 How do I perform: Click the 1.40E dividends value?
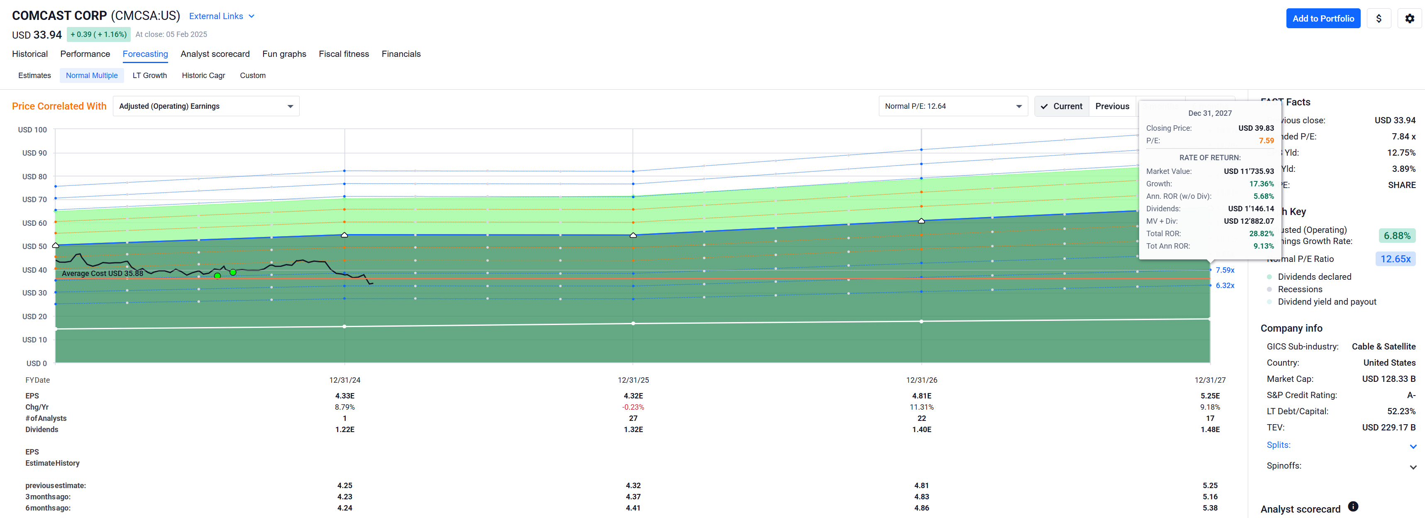(921, 430)
